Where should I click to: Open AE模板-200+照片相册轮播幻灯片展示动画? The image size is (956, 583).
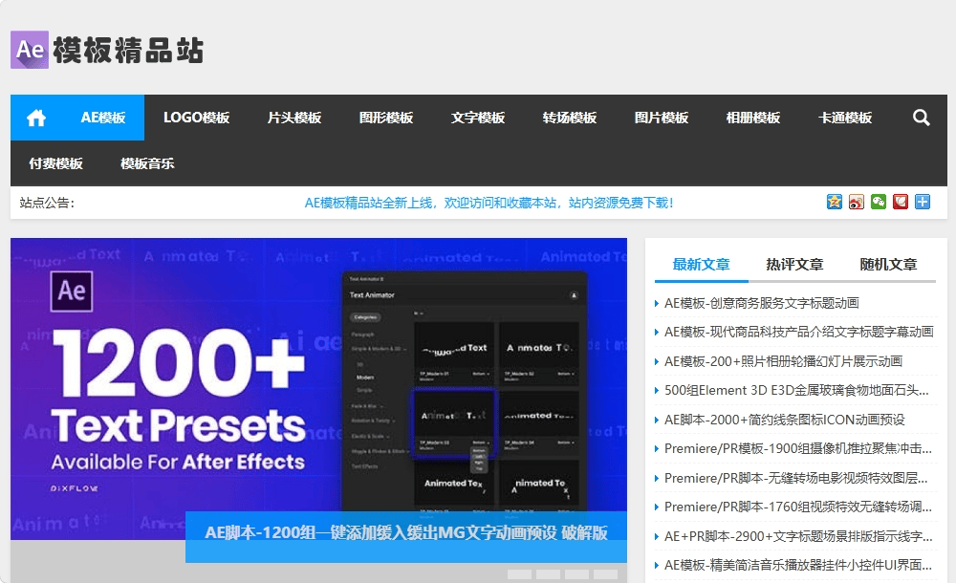click(x=783, y=361)
